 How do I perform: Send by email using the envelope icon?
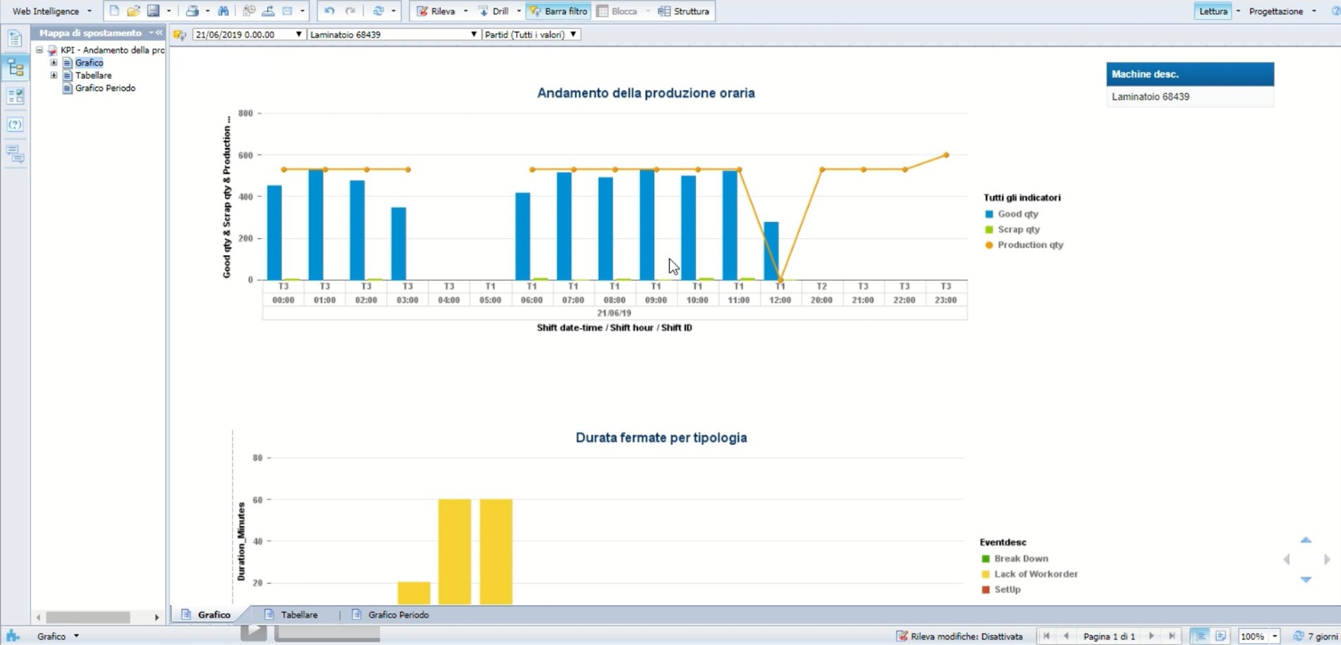click(x=287, y=11)
